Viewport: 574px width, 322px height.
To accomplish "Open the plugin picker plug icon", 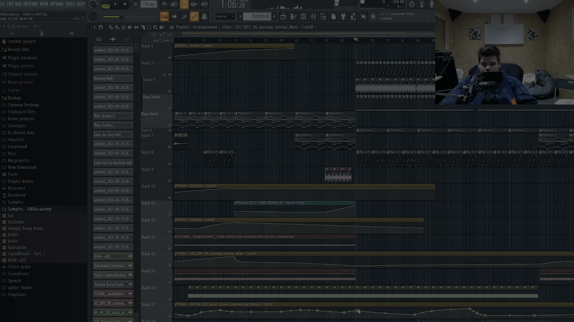I will [343, 17].
